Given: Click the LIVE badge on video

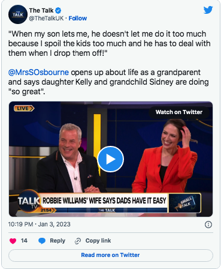Looking at the screenshot, I should pyautogui.click(x=24, y=109).
